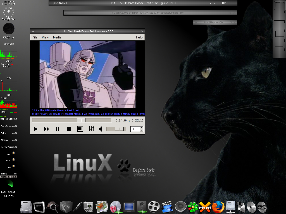286x214 pixels.
Task: Open the ICQ flower icon in the dock
Action: (193, 207)
